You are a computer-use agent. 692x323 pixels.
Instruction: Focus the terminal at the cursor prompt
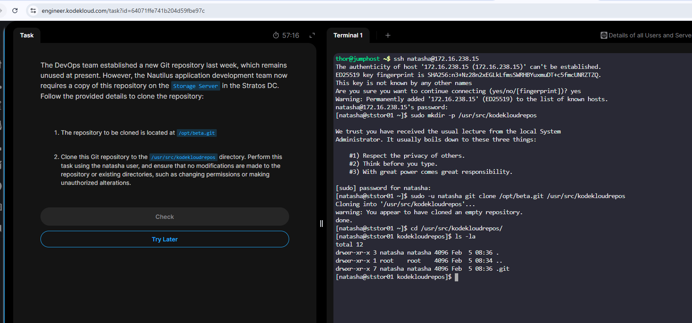tap(456, 277)
